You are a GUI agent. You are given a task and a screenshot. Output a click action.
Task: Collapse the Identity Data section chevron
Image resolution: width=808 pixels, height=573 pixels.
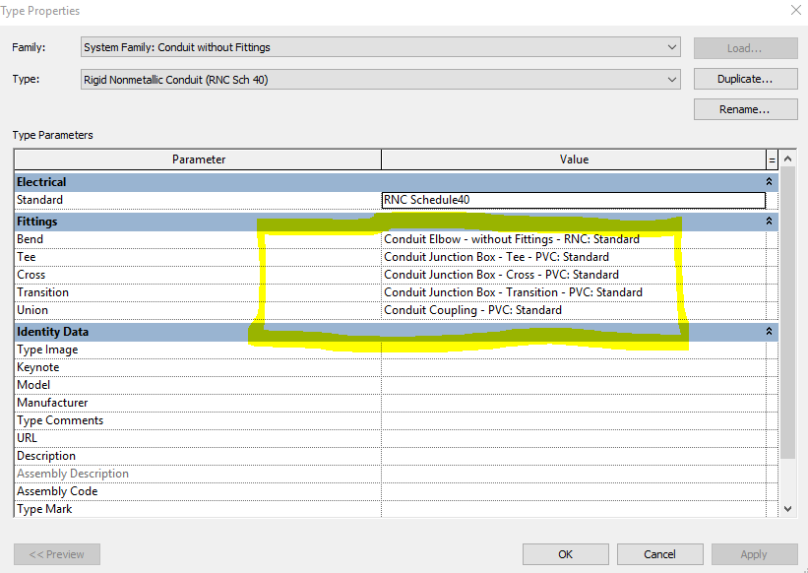(769, 331)
